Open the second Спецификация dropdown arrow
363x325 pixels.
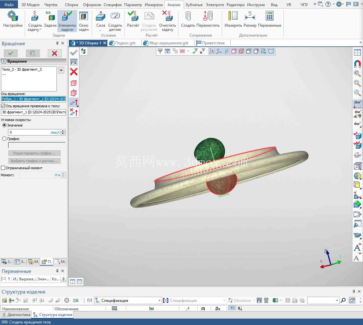point(224,301)
